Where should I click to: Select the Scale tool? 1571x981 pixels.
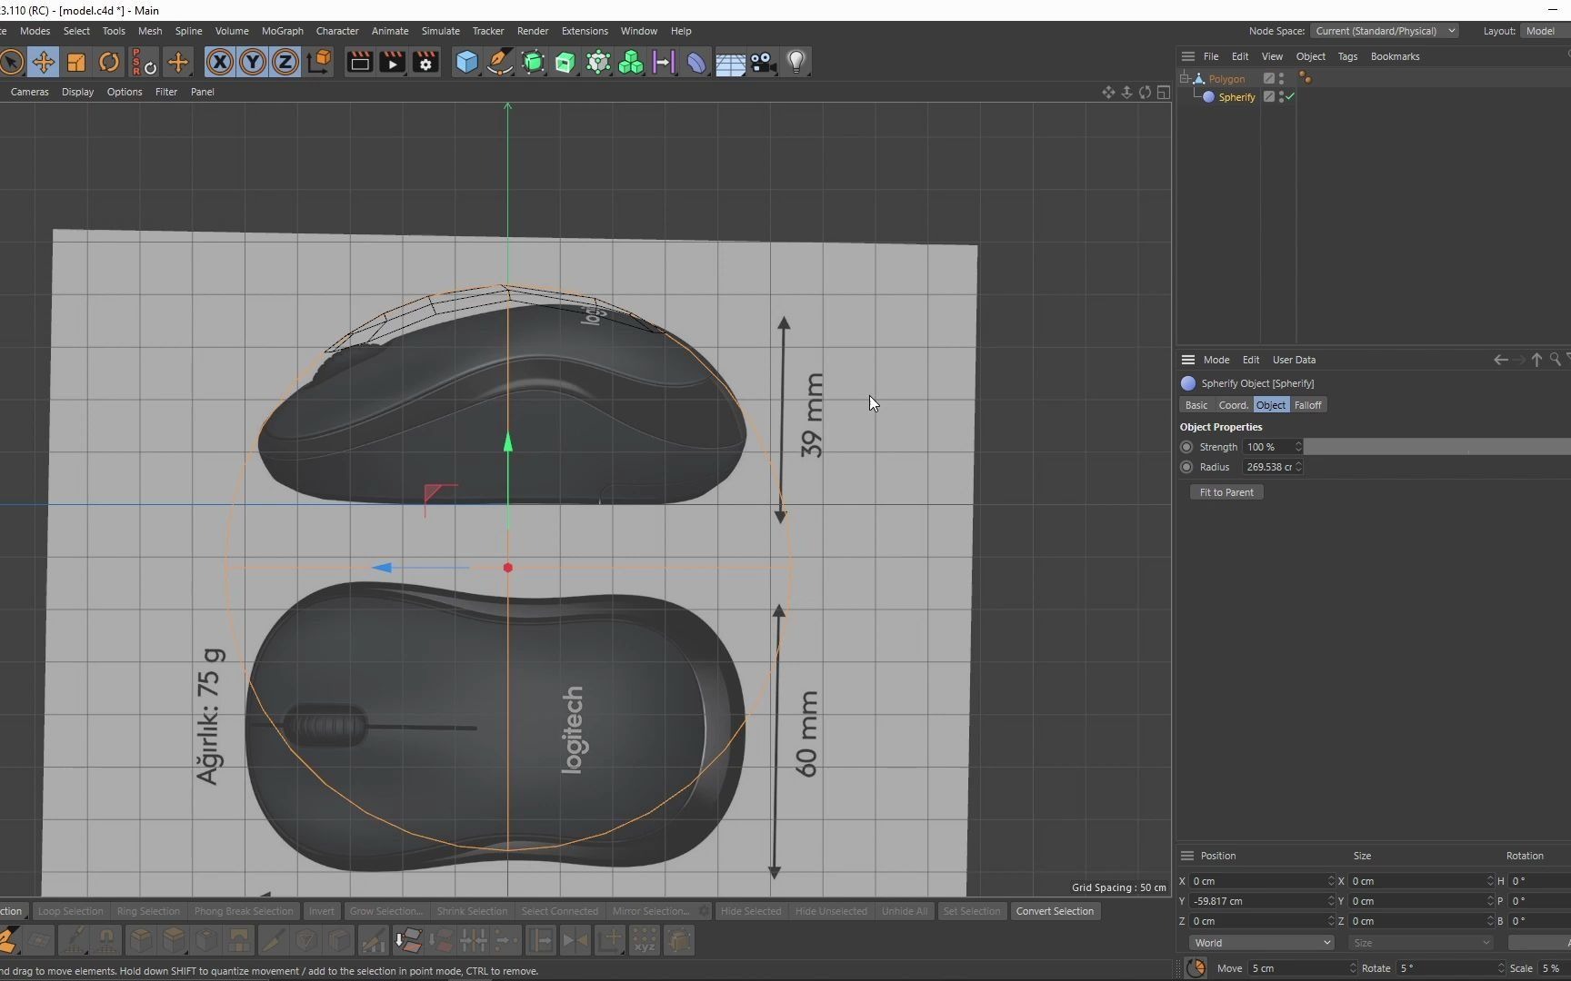(x=76, y=62)
